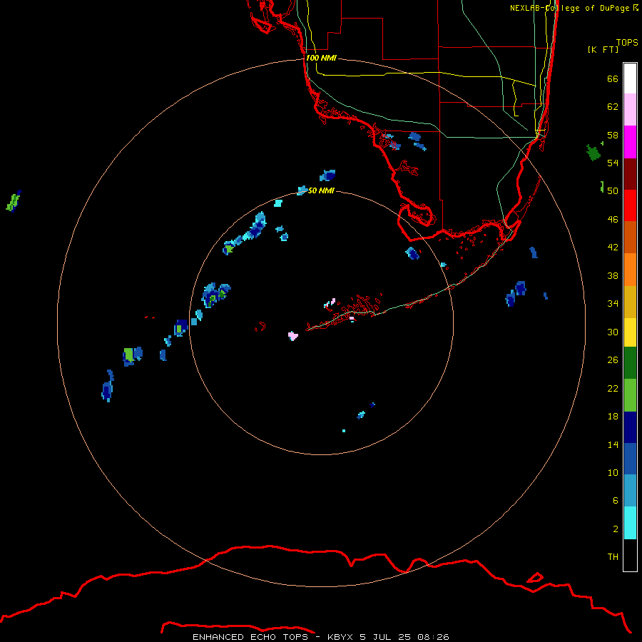Click the "26" legend value
642x642 pixels.
pos(613,360)
